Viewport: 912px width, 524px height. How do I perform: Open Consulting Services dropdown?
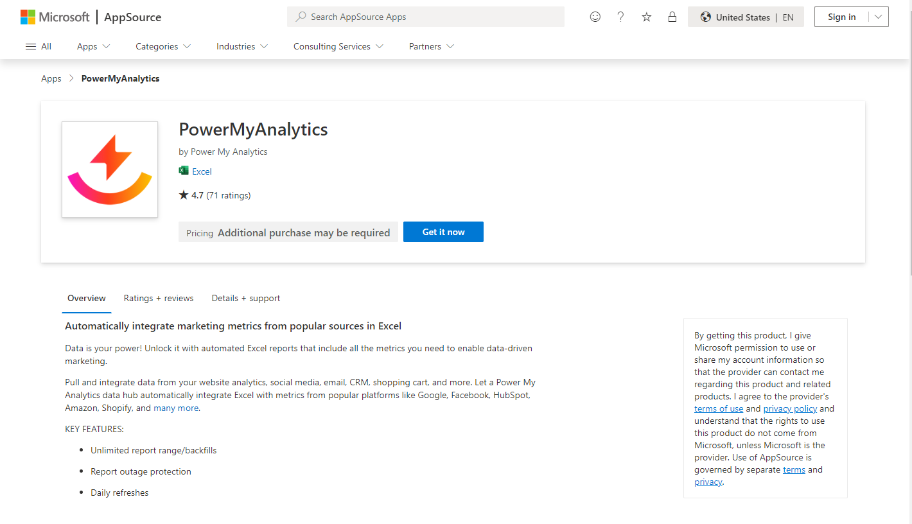pos(338,46)
